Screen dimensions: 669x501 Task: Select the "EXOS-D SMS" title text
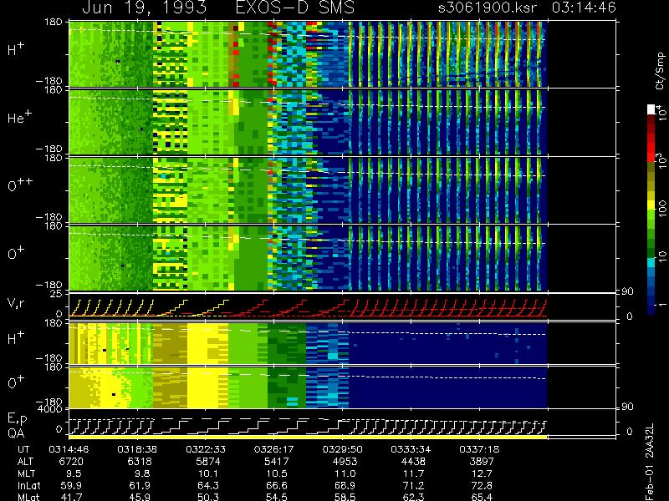295,8
